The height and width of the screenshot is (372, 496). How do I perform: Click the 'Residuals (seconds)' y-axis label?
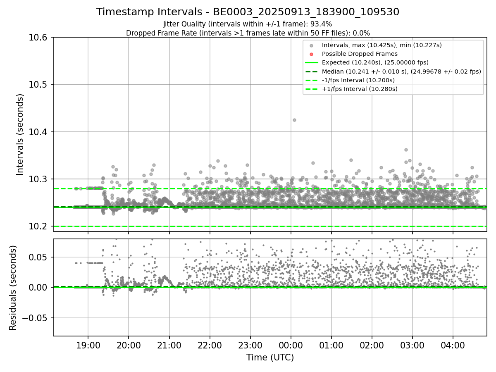[13, 288]
